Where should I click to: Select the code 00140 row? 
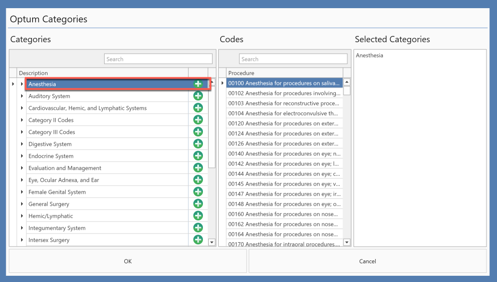(284, 153)
